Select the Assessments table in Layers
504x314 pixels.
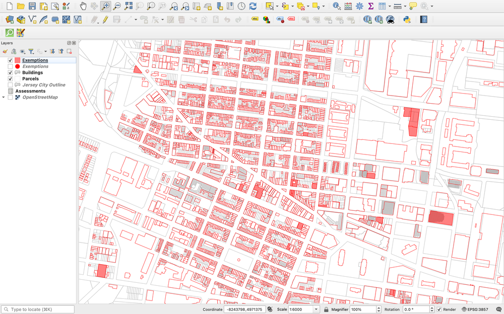pos(30,91)
